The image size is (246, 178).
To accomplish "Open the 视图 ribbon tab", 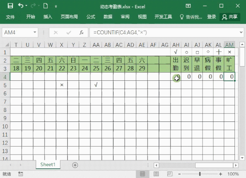I will click(x=142, y=17).
